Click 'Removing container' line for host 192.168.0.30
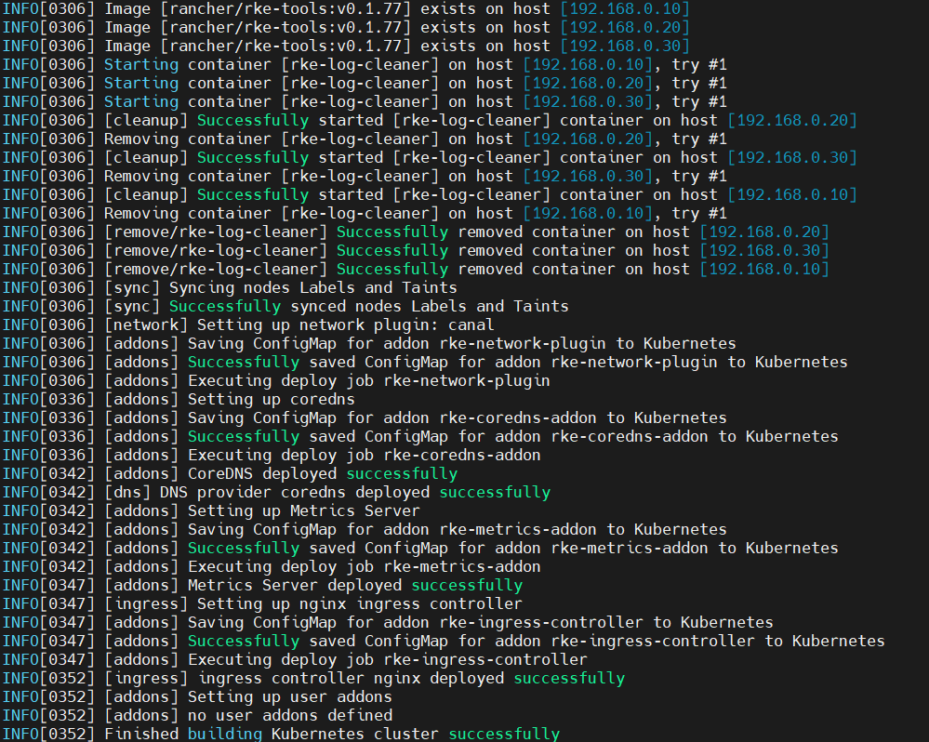Viewport: 929px width, 742px height. pos(365,176)
